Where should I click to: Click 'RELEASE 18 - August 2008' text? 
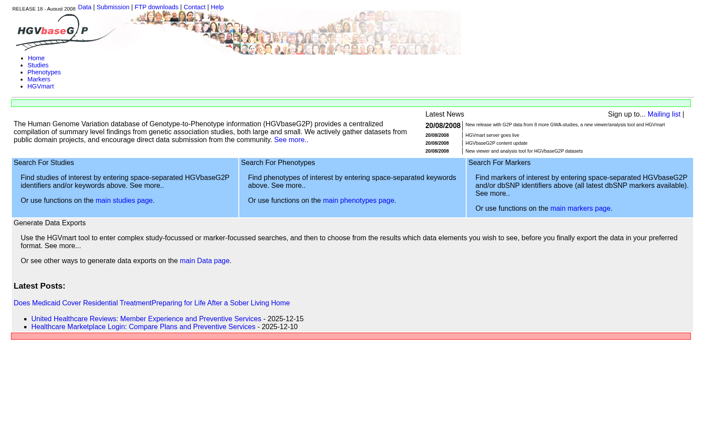pyautogui.click(x=44, y=9)
